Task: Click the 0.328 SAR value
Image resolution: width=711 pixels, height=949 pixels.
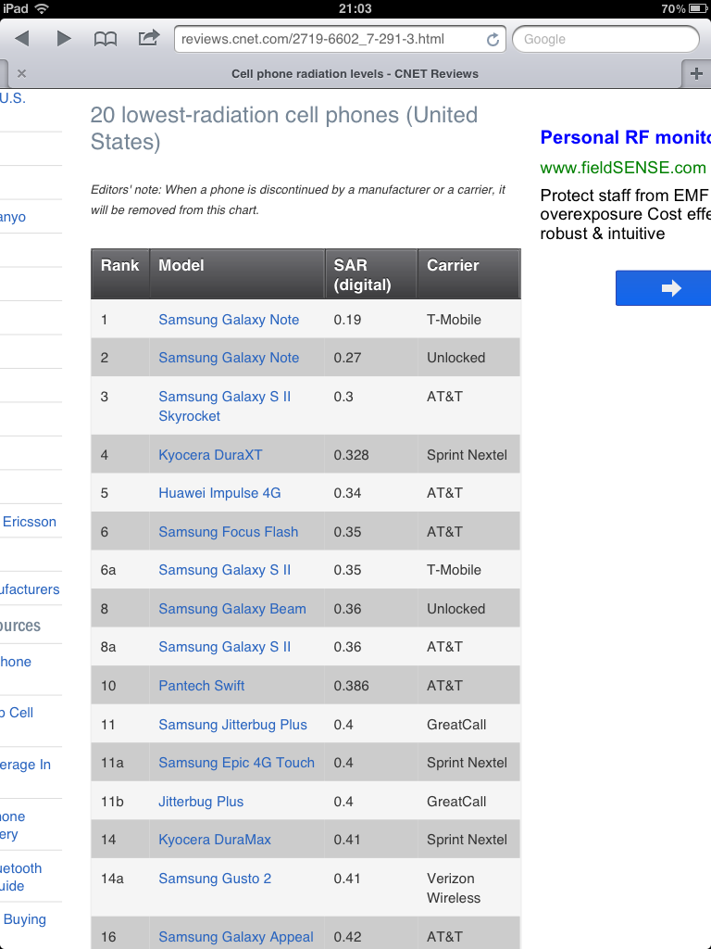Action: tap(351, 455)
